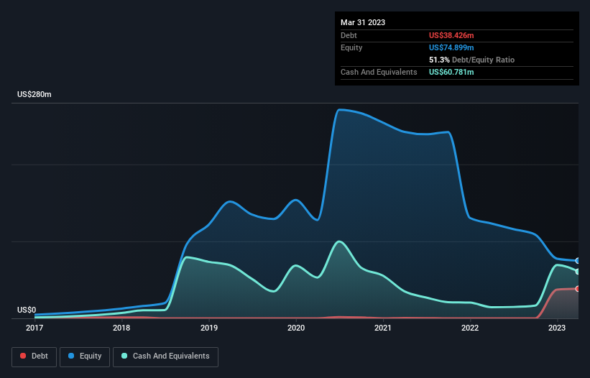The width and height of the screenshot is (590, 378).
Task: Click the red Debt endpoint marker
Action: pos(578,289)
